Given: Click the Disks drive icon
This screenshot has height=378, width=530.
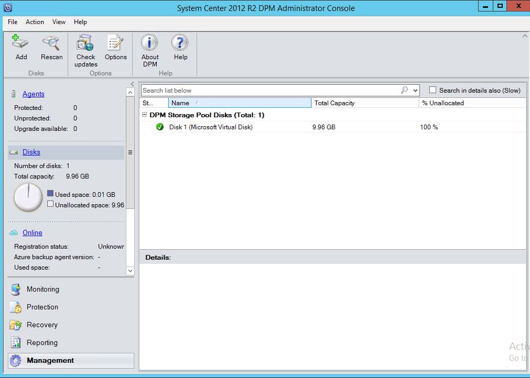Looking at the screenshot, I should click(14, 152).
